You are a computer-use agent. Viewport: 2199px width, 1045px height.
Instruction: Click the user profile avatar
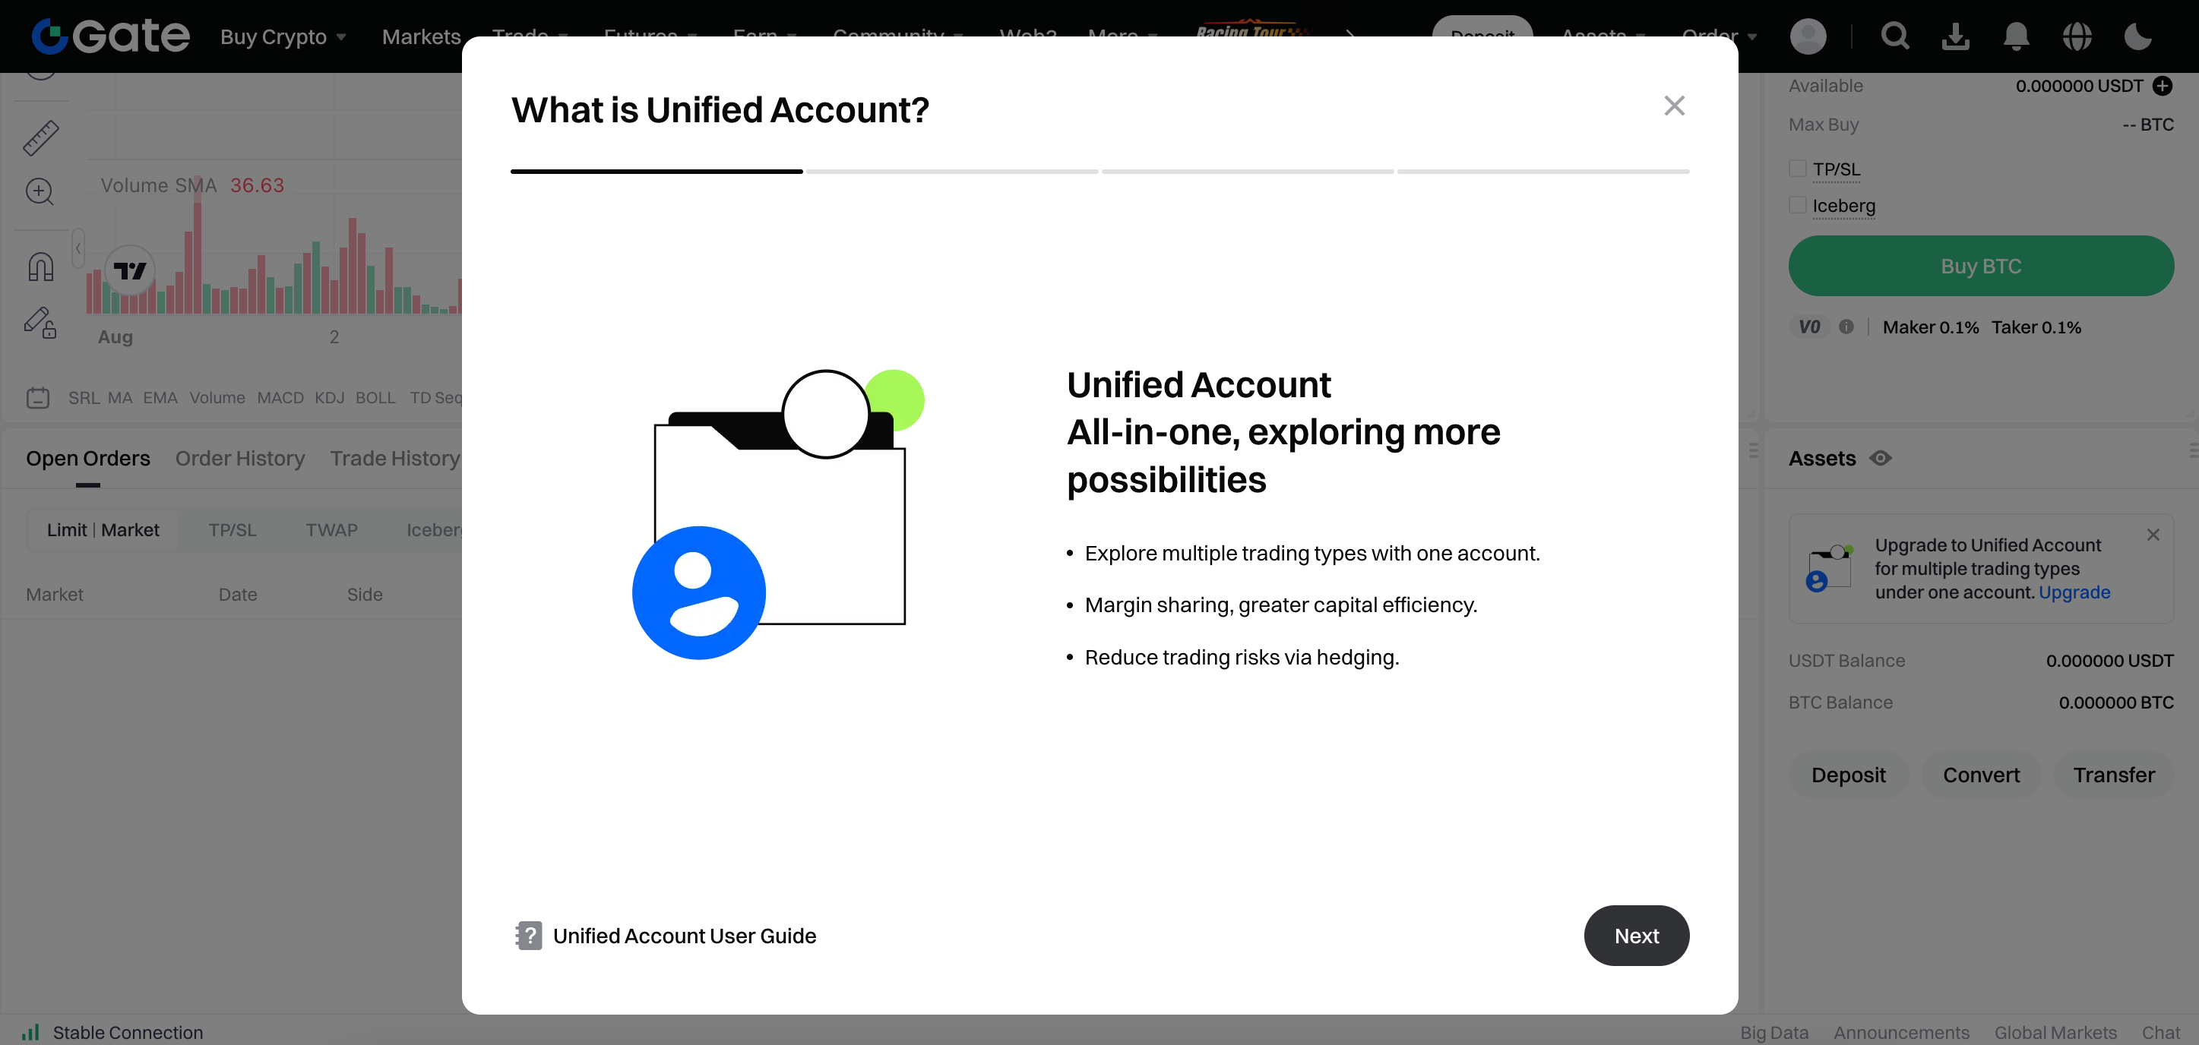1807,36
